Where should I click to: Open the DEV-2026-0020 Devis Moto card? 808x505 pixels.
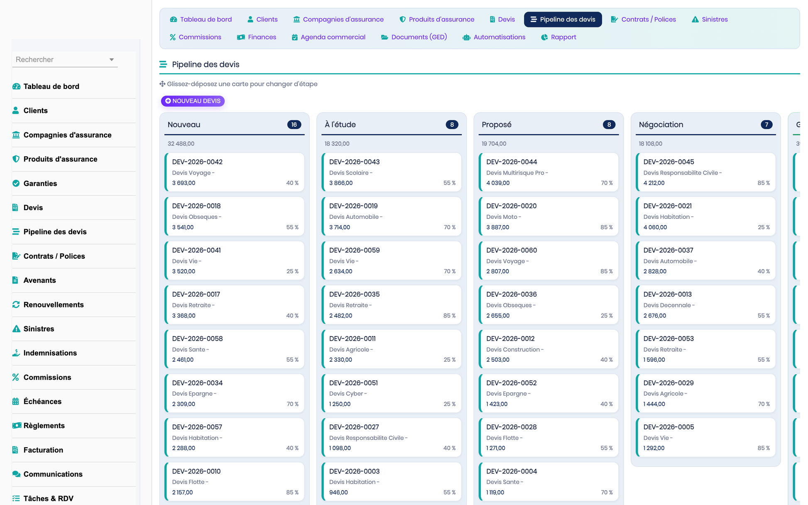pos(548,216)
